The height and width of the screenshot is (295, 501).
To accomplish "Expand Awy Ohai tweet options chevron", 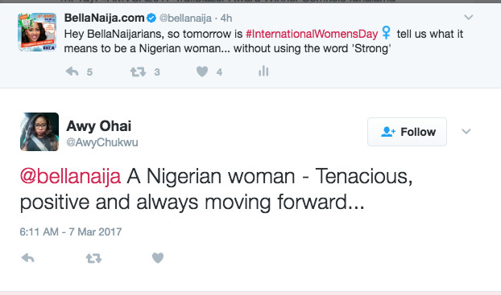I will [x=466, y=131].
